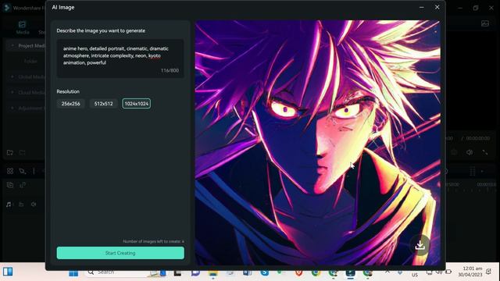
Task: Click the Wondershare Filmora logo icon
Action: tap(6, 8)
